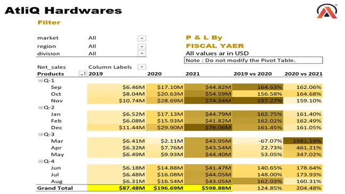The height and width of the screenshot is (194, 345).
Task: Select the Feb row label
Action: click(x=56, y=121)
